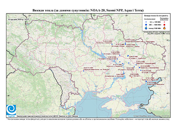
Task: Open the UkrGMI spiral logo
Action: point(11,110)
